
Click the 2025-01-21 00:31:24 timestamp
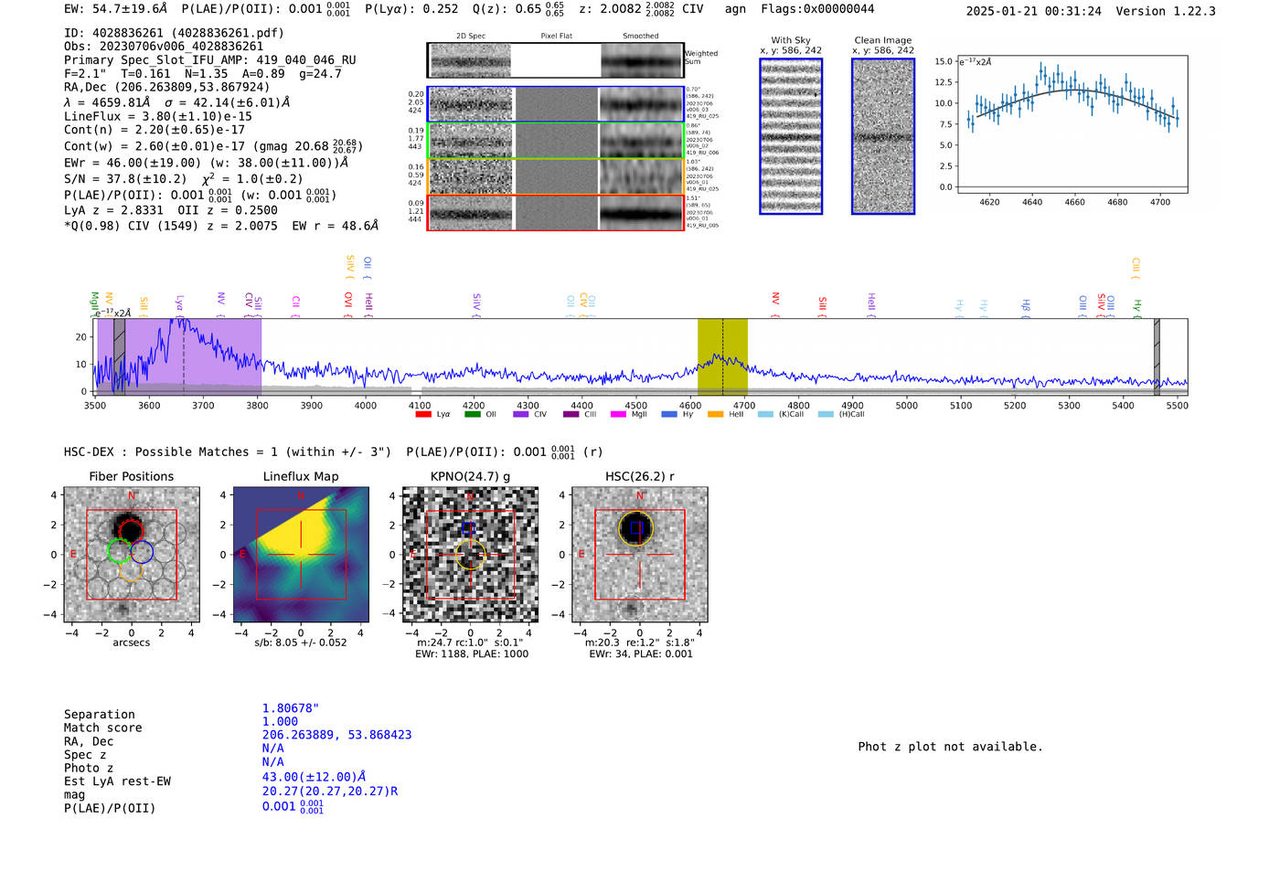[x=1034, y=11]
